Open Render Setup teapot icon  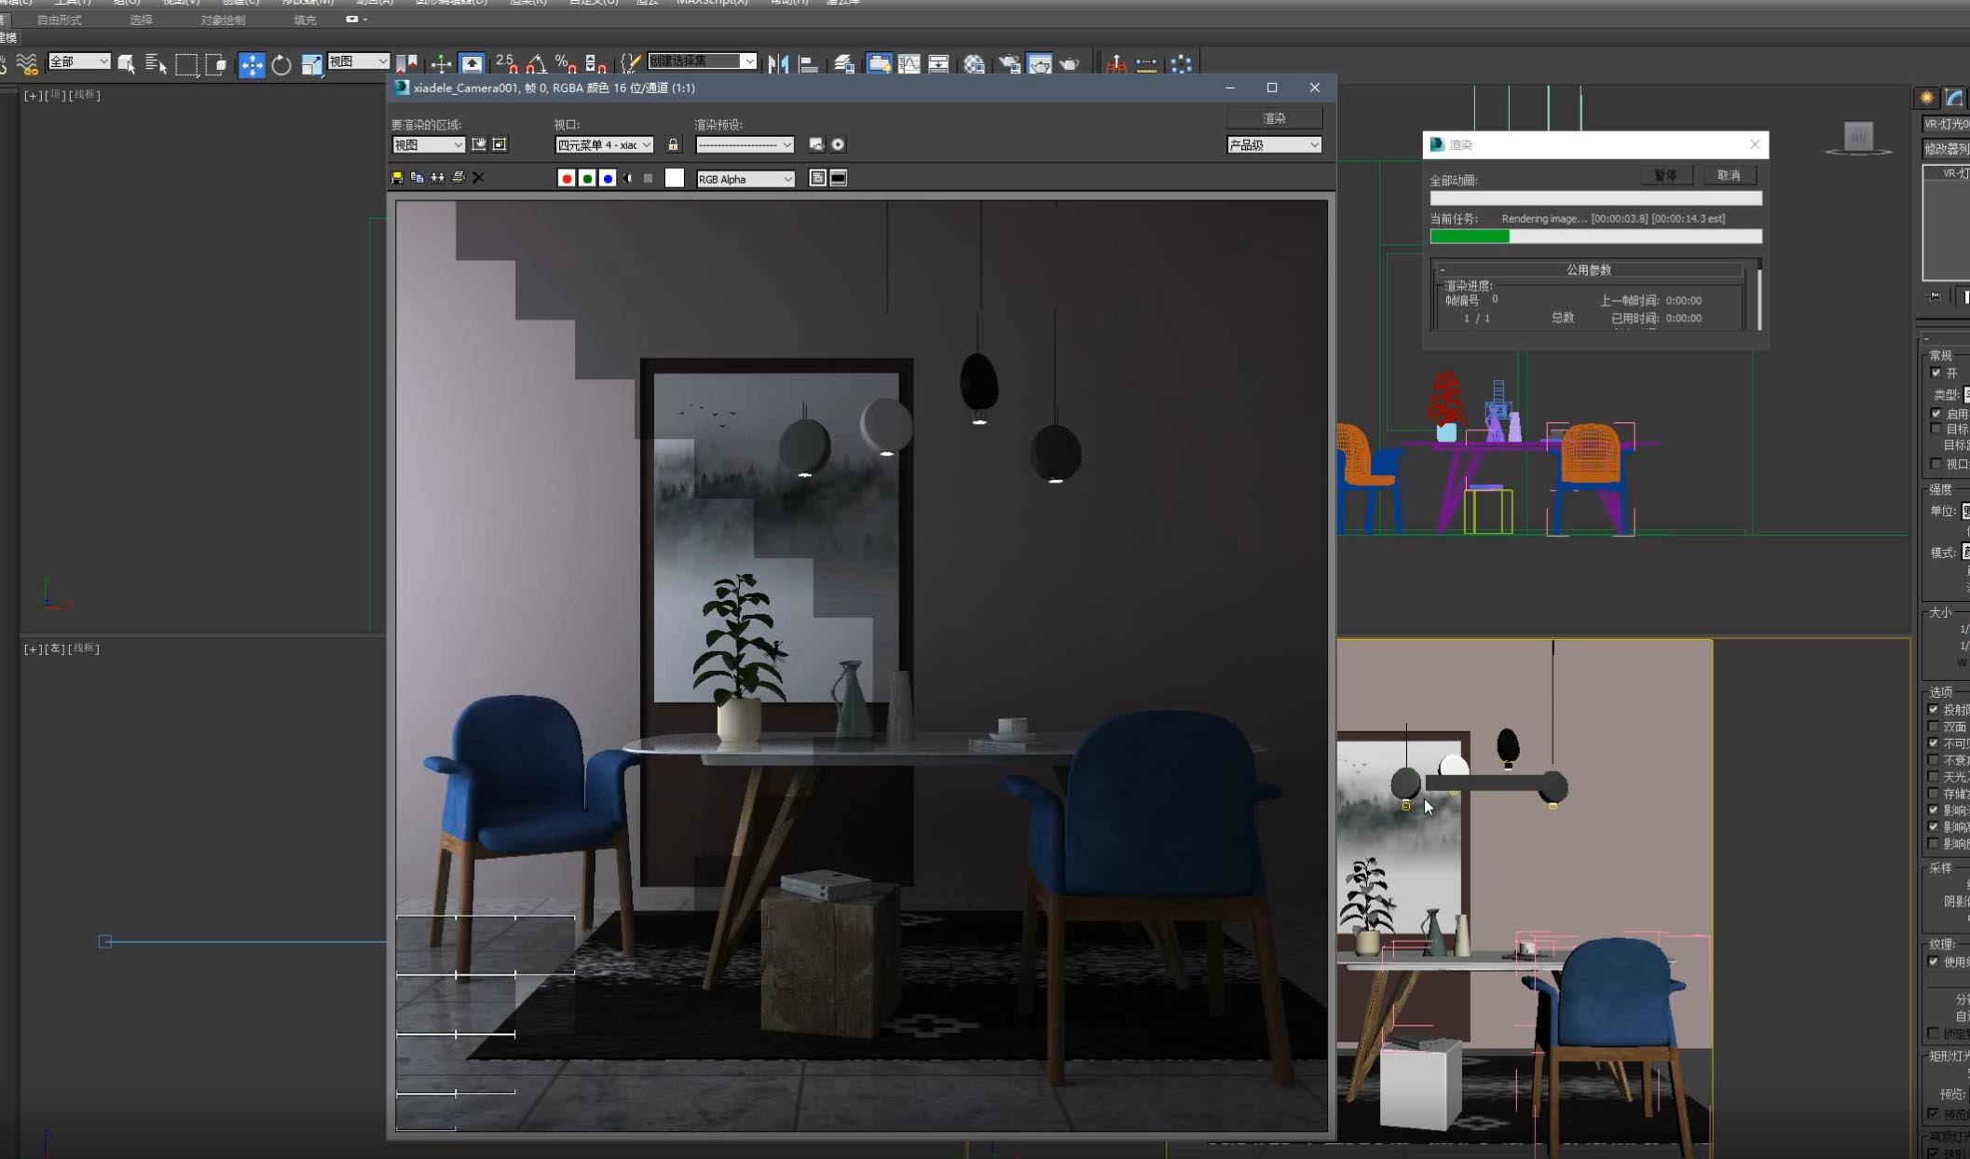click(1009, 63)
